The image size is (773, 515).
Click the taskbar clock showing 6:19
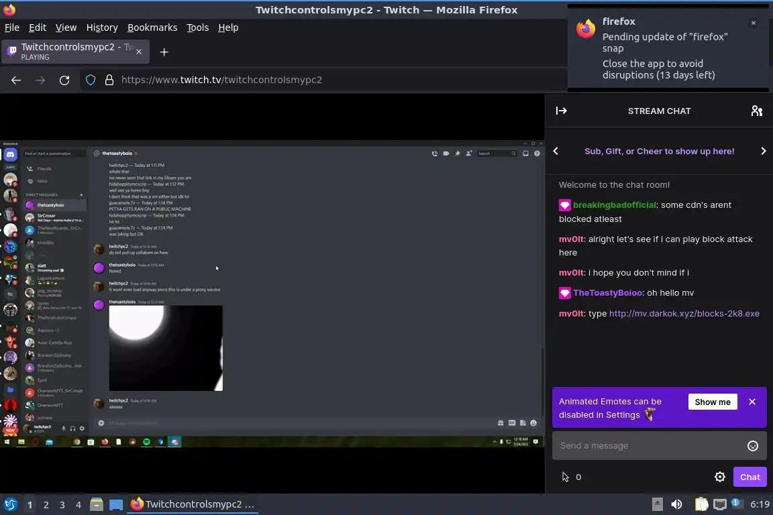point(759,504)
